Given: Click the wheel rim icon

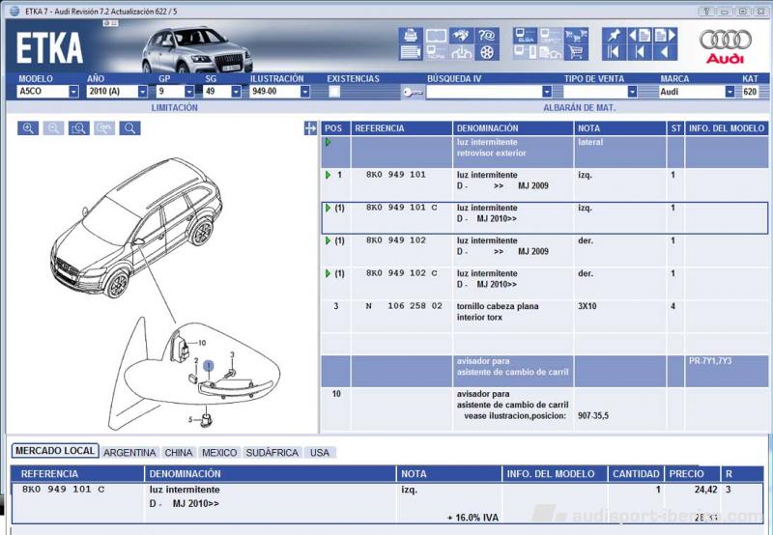Looking at the screenshot, I should [x=487, y=52].
